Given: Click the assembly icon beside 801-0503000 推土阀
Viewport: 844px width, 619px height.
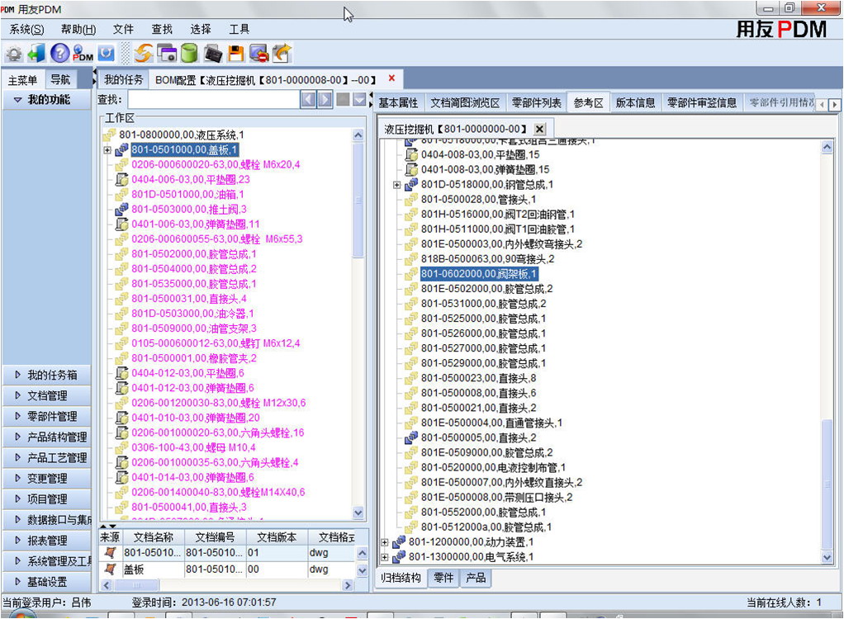Looking at the screenshot, I should point(122,209).
